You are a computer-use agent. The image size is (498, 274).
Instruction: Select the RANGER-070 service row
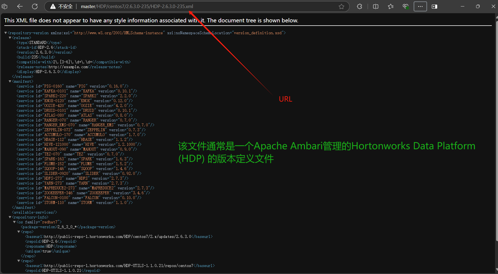77,120
